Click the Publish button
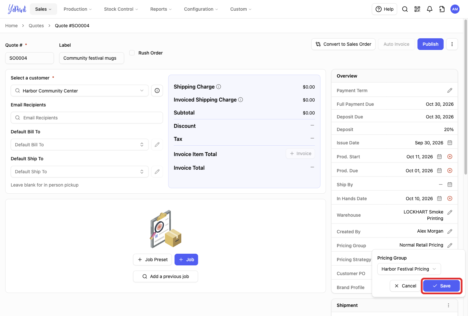This screenshot has height=316, width=468. [x=431, y=44]
